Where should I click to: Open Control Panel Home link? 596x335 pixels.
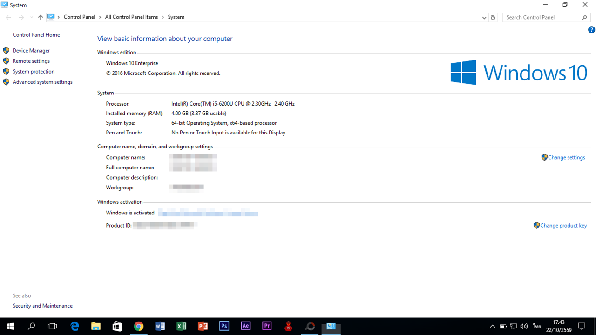(x=36, y=35)
